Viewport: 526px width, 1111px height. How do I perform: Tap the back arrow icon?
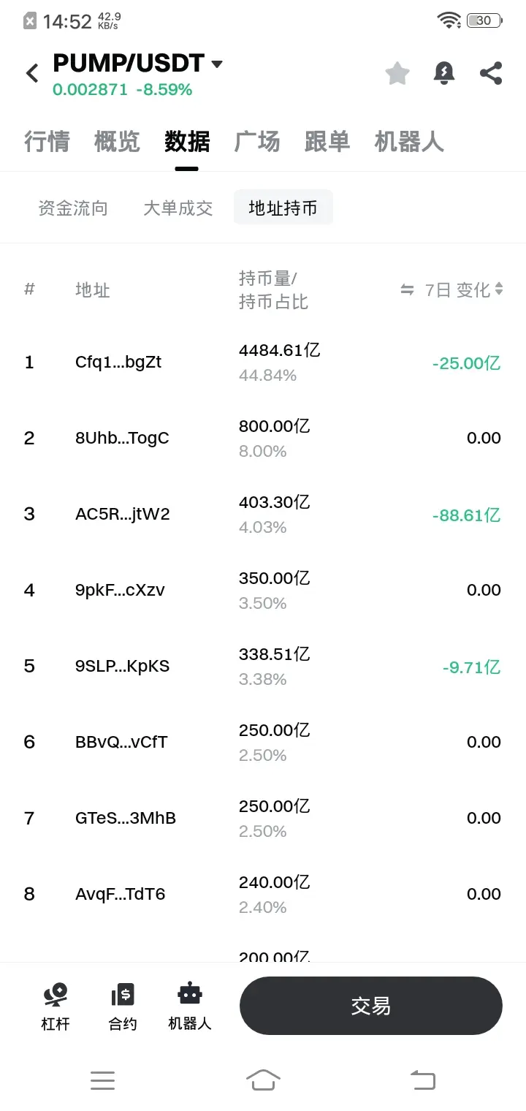32,73
